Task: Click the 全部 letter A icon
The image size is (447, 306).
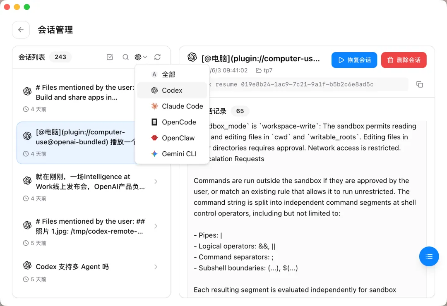Action: point(154,74)
